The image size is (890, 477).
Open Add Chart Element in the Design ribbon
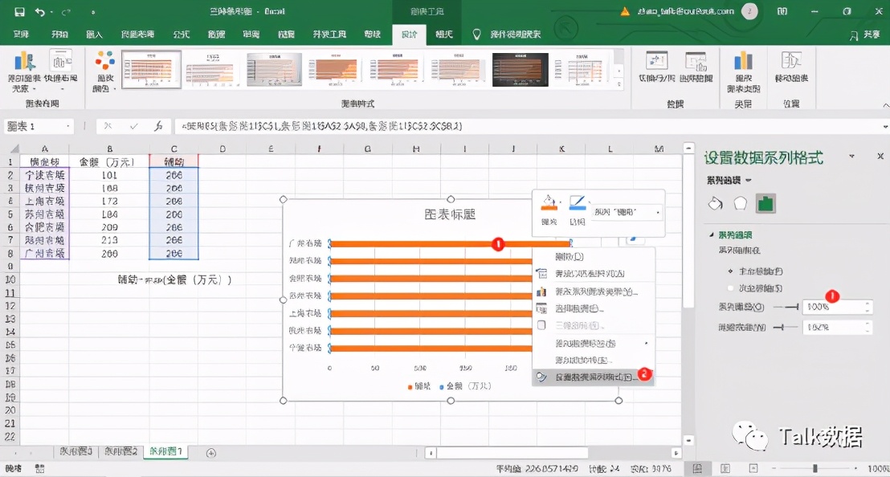coord(24,71)
